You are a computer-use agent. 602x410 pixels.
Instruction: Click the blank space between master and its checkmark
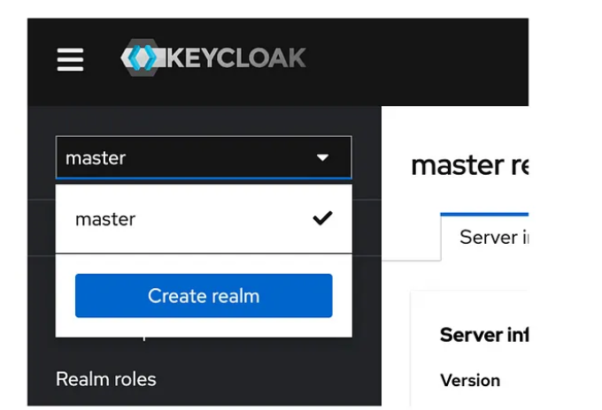[x=221, y=219]
